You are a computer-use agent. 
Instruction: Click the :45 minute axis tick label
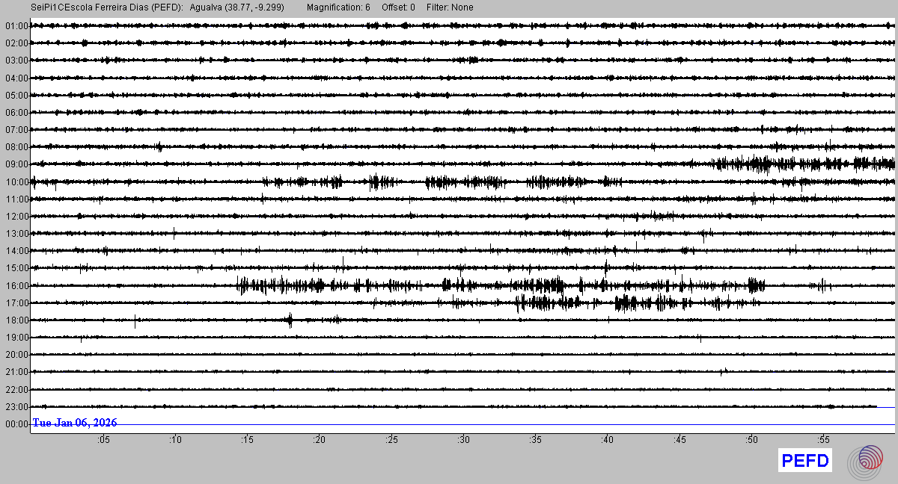pyautogui.click(x=679, y=440)
